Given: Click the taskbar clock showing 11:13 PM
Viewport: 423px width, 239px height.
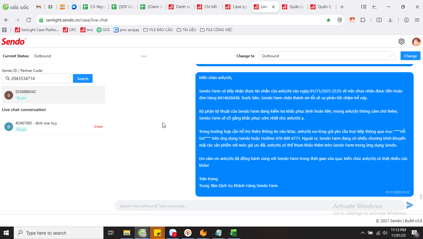Looking at the screenshot, I should [x=398, y=233].
